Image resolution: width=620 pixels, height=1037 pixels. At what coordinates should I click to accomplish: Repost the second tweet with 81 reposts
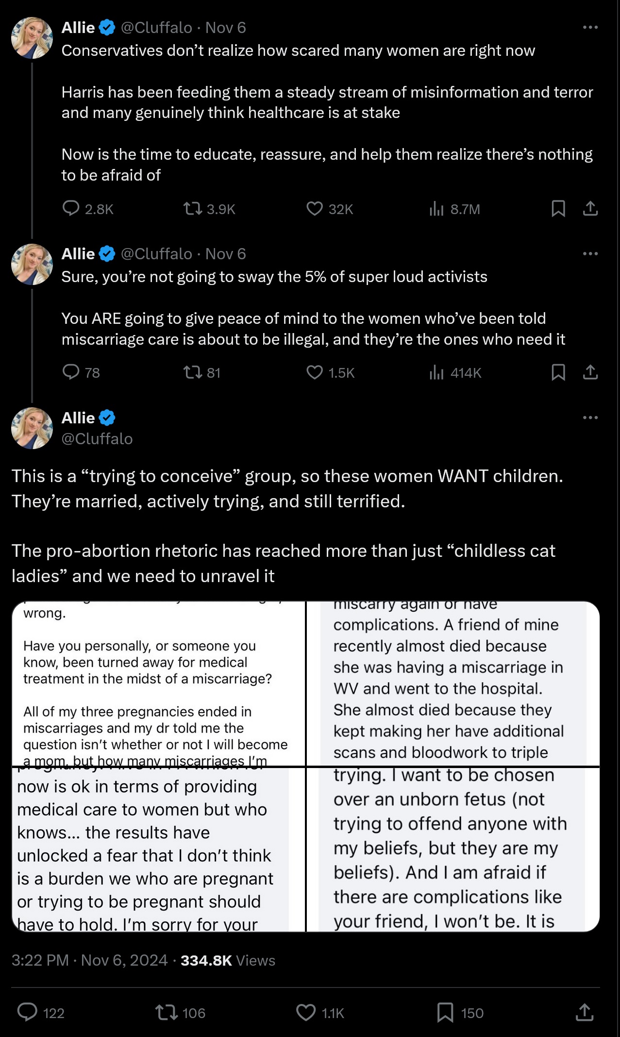point(192,372)
